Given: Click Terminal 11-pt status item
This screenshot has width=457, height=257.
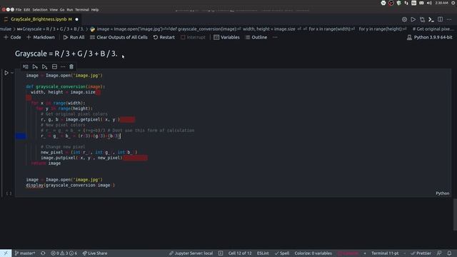Looking at the screenshot, I should 385,253.
